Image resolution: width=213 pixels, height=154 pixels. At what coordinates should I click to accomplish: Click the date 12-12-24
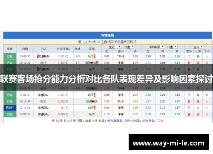click(x=25, y=101)
